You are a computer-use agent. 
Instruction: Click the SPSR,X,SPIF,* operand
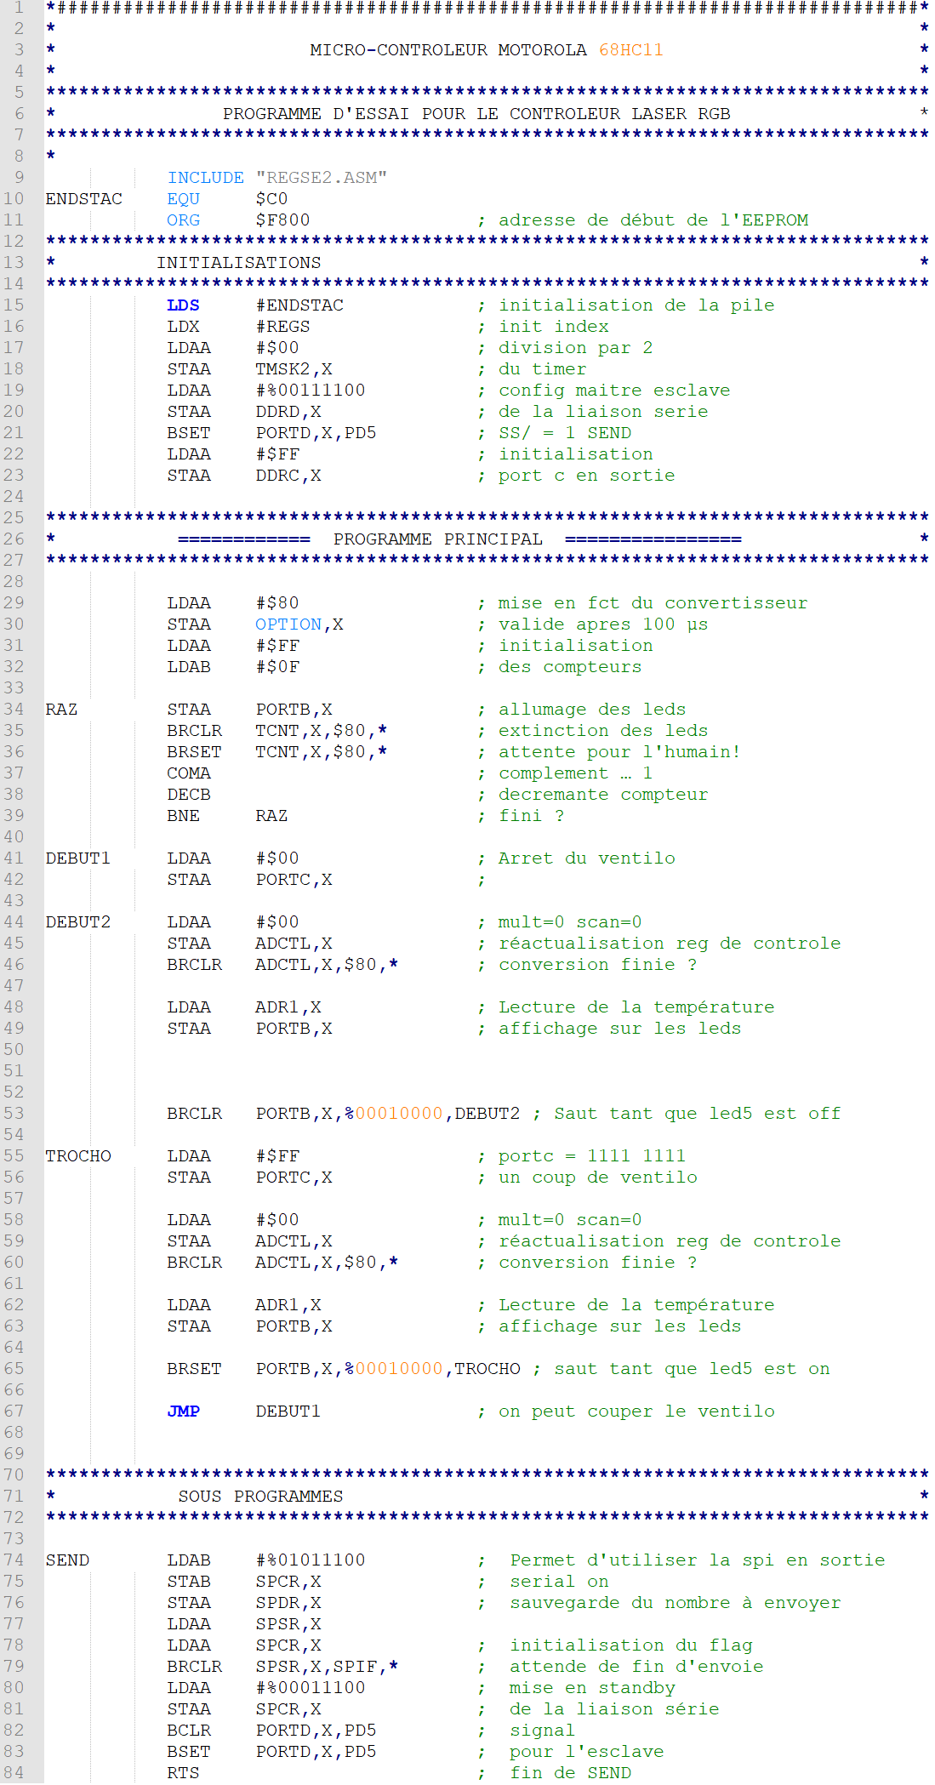(327, 1667)
